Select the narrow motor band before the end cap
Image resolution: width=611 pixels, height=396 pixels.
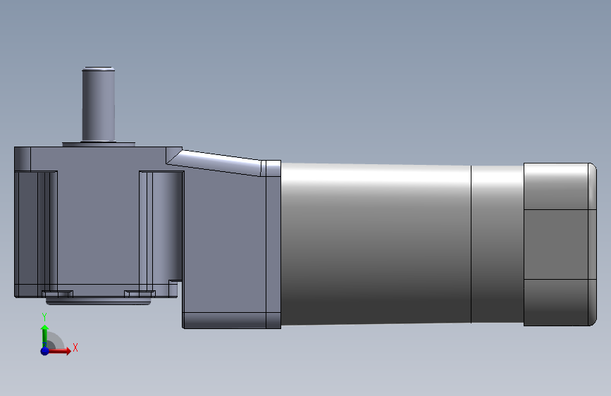click(x=498, y=244)
